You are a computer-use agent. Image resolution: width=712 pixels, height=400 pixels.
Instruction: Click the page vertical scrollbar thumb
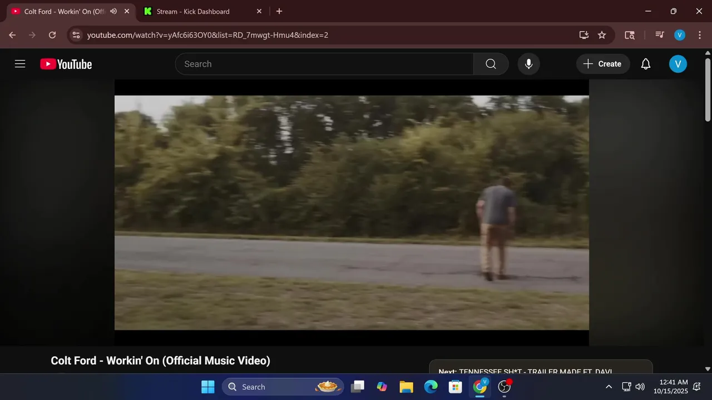(x=708, y=89)
